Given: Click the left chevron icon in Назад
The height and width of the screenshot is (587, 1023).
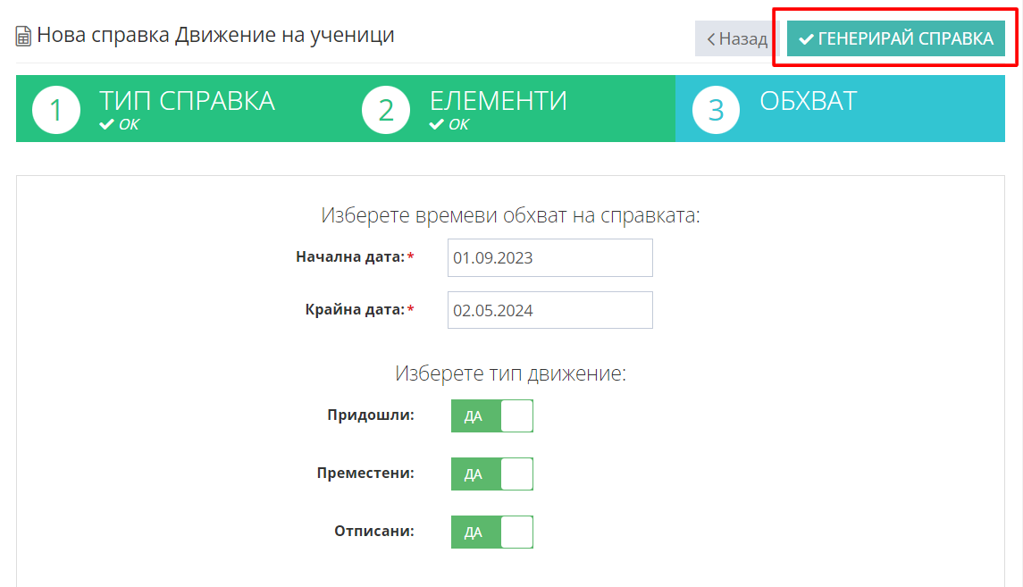Looking at the screenshot, I should (711, 39).
